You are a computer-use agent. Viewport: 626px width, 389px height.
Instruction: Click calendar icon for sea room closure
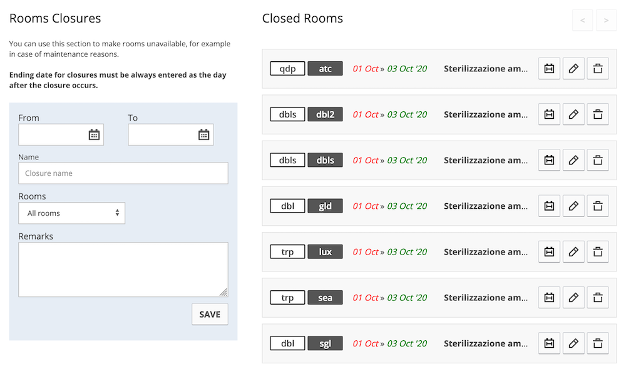(549, 298)
